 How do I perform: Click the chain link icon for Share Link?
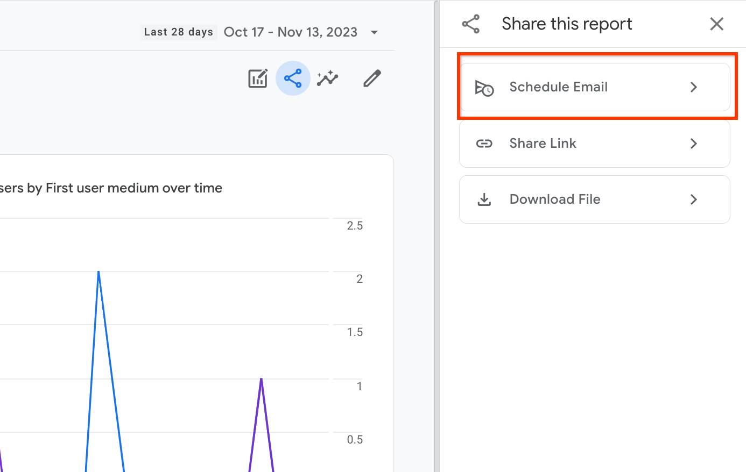(484, 144)
